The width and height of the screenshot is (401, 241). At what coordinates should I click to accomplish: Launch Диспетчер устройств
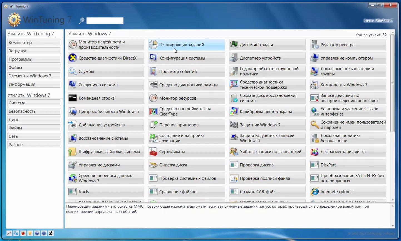tap(267, 58)
